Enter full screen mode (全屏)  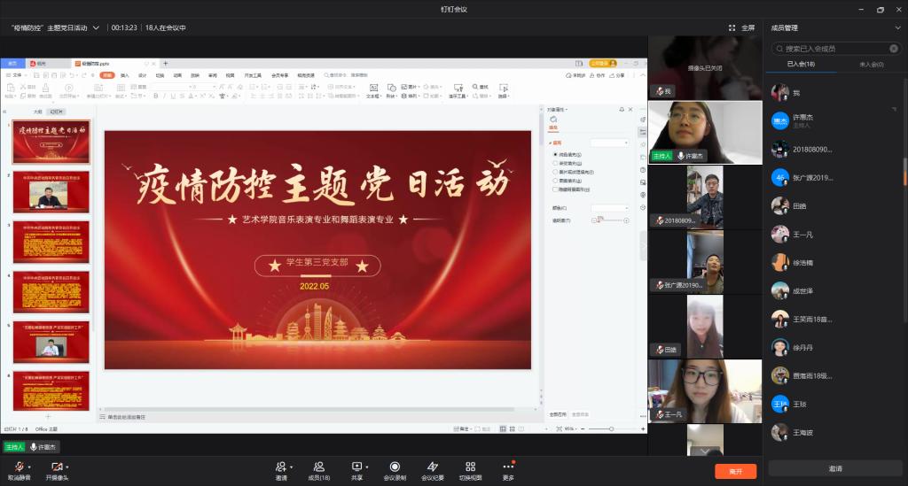(x=741, y=27)
